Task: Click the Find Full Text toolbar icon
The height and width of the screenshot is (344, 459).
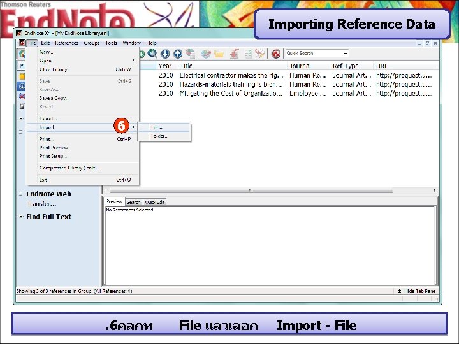Action: [190, 54]
